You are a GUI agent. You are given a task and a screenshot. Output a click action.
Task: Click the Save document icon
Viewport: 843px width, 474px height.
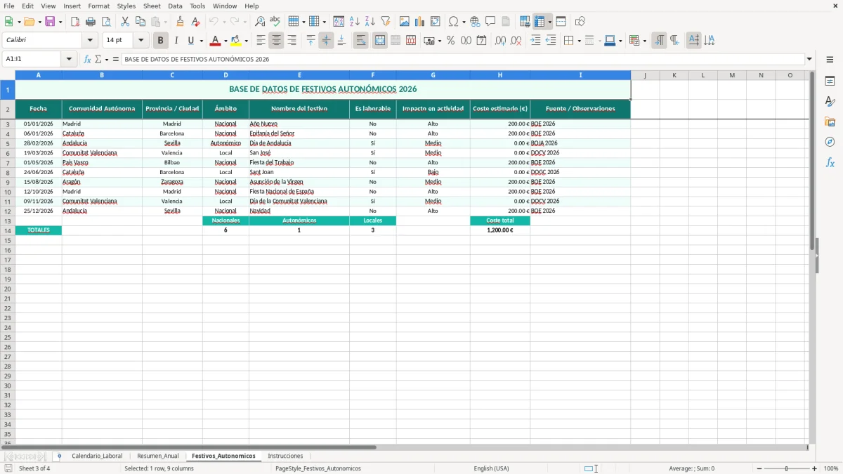click(50, 22)
